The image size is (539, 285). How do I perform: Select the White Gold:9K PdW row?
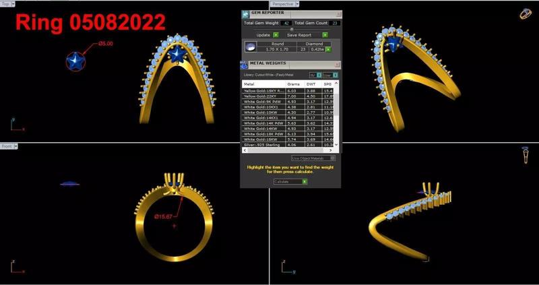click(288, 102)
